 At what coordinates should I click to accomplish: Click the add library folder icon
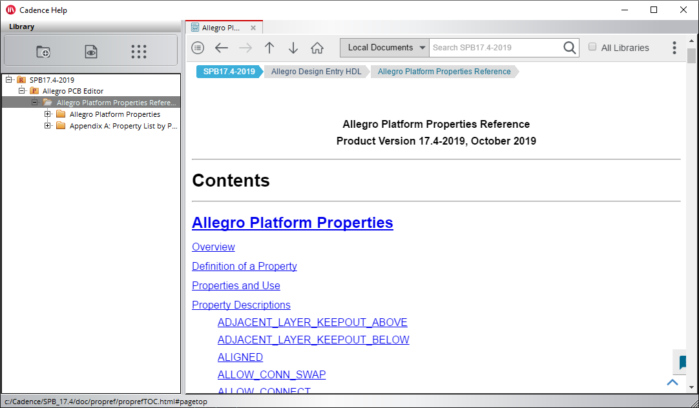pyautogui.click(x=43, y=52)
